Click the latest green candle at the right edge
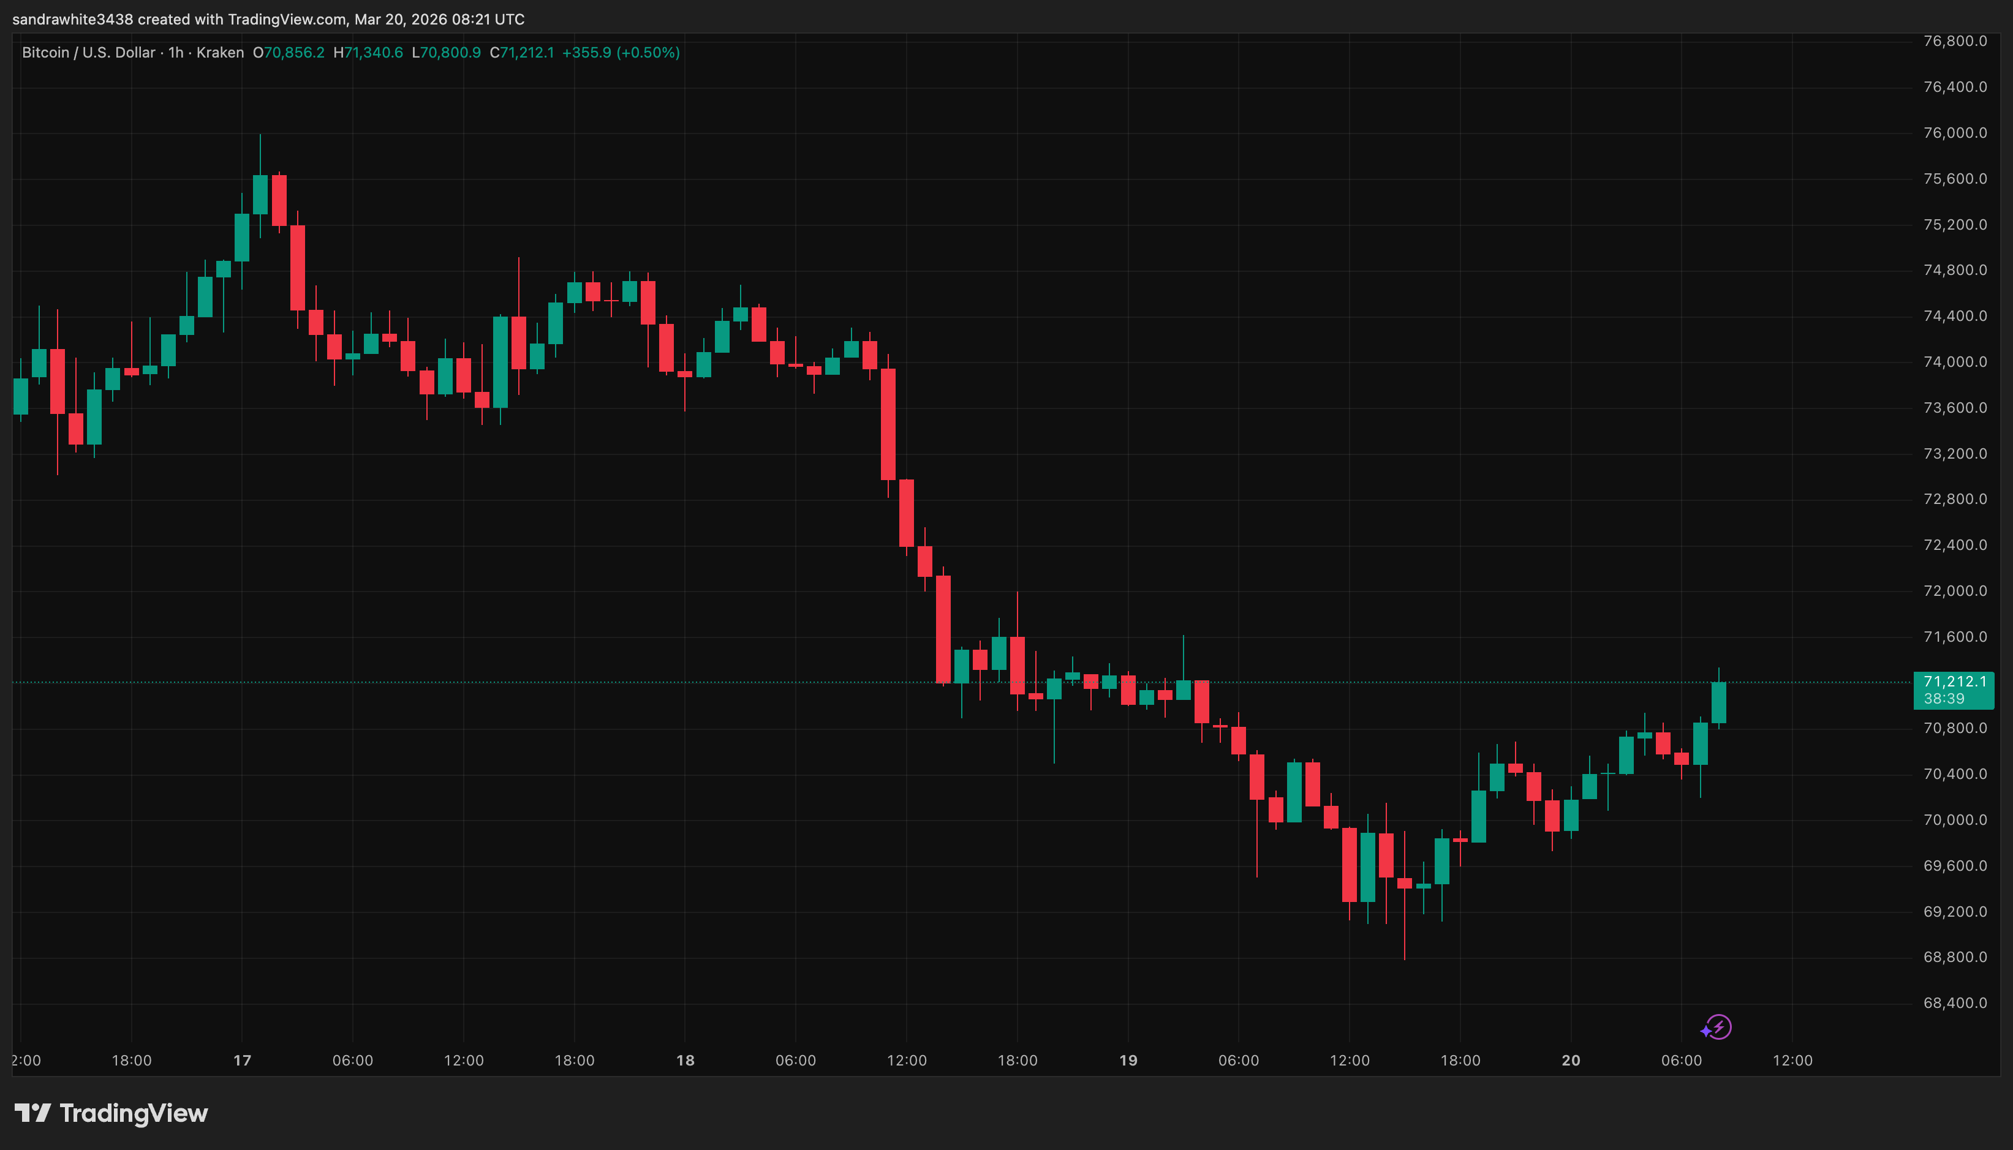Screen dimensions: 2013x1150 1718,702
